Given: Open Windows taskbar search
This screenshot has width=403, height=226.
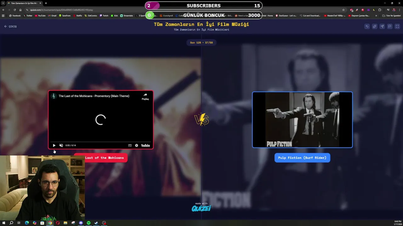Looking at the screenshot, I should point(11,223).
